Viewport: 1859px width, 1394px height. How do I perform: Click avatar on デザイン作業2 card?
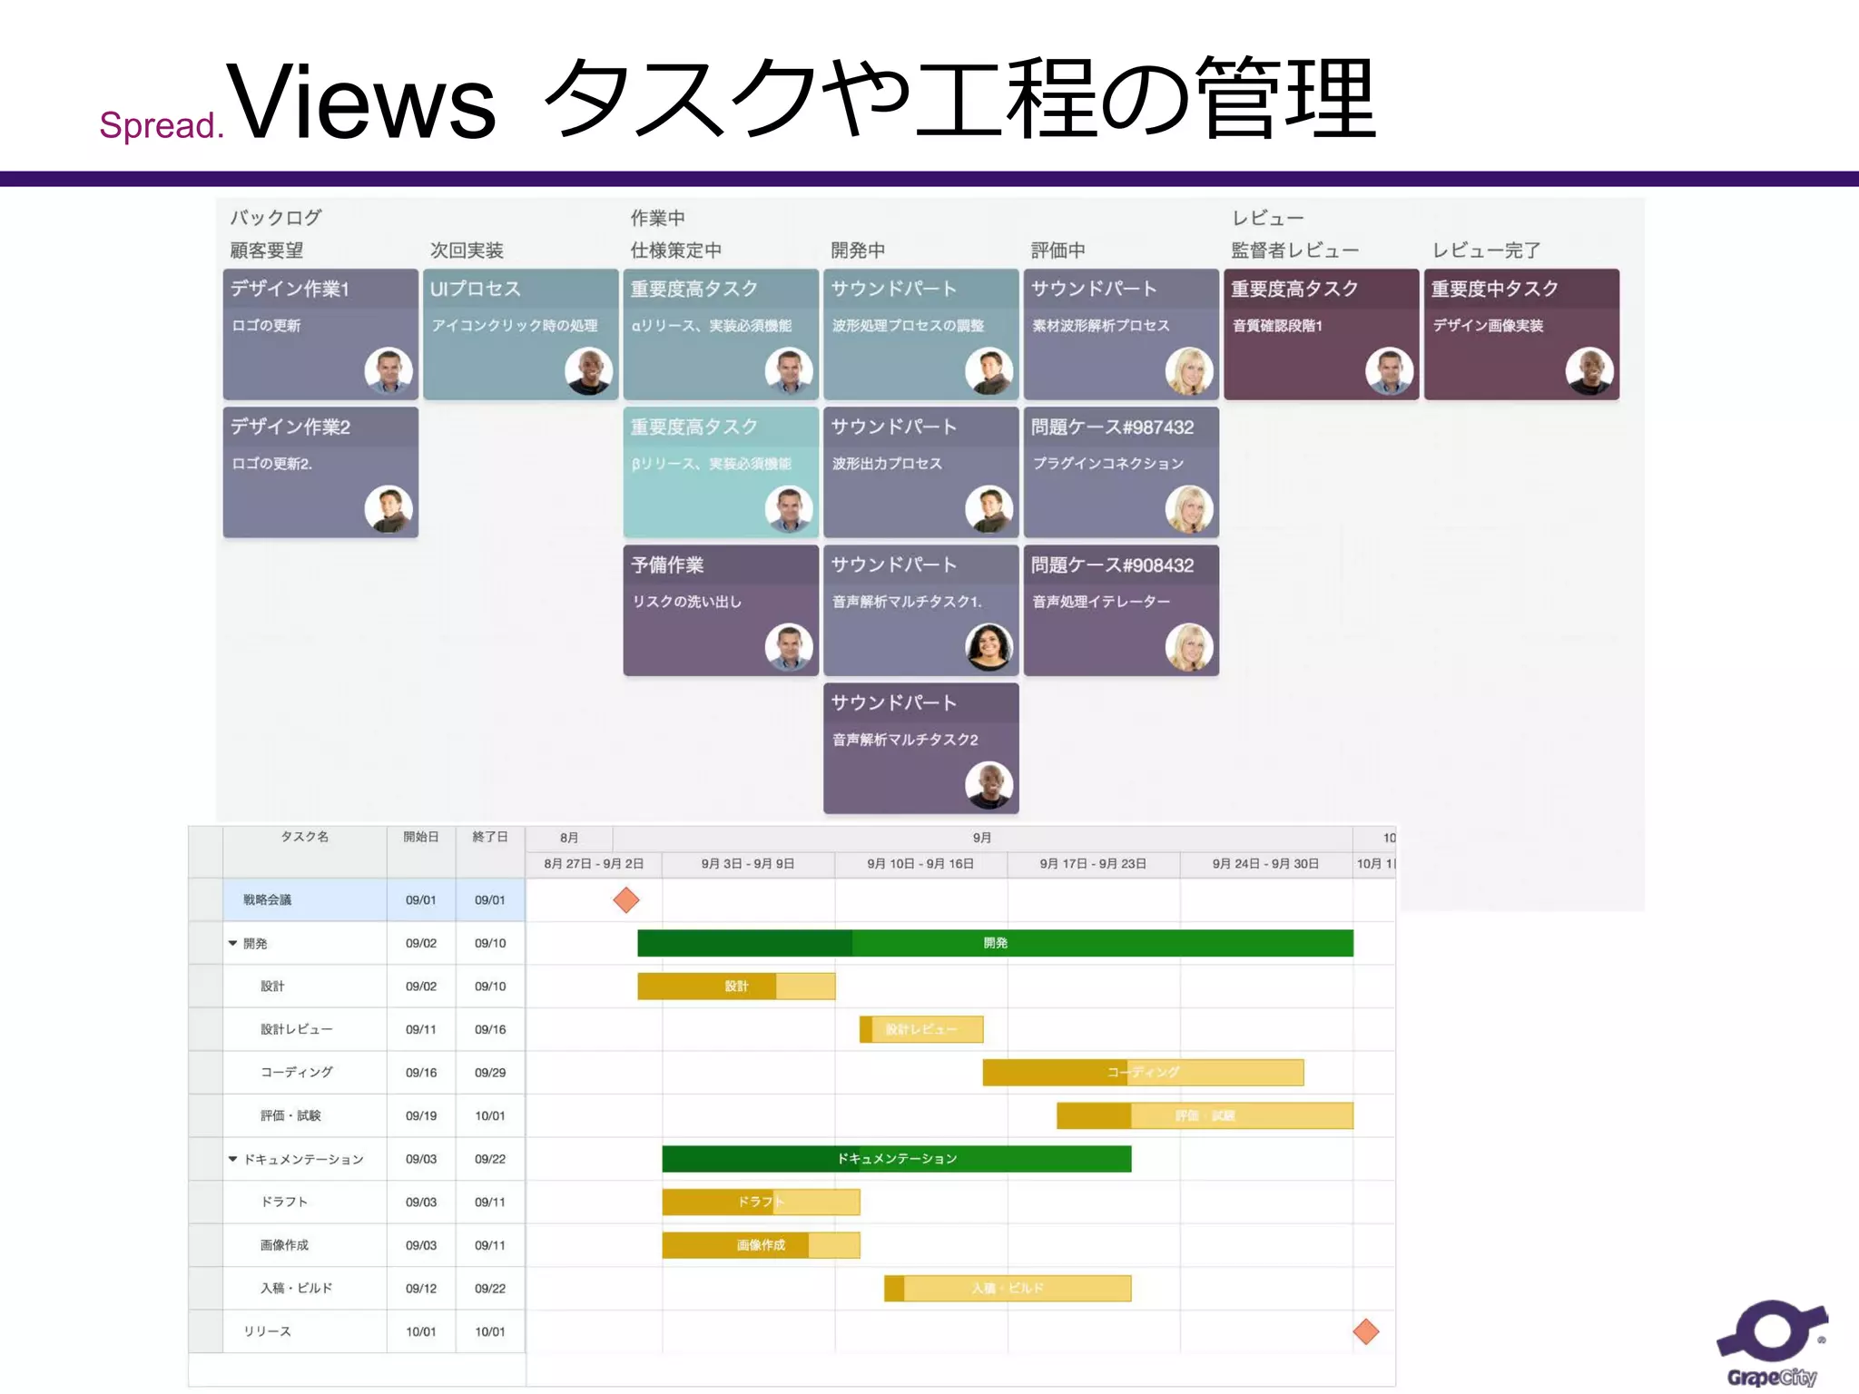[389, 508]
